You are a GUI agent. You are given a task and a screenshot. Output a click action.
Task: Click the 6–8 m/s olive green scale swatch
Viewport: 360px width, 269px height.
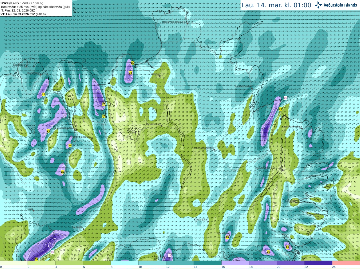[97, 263]
